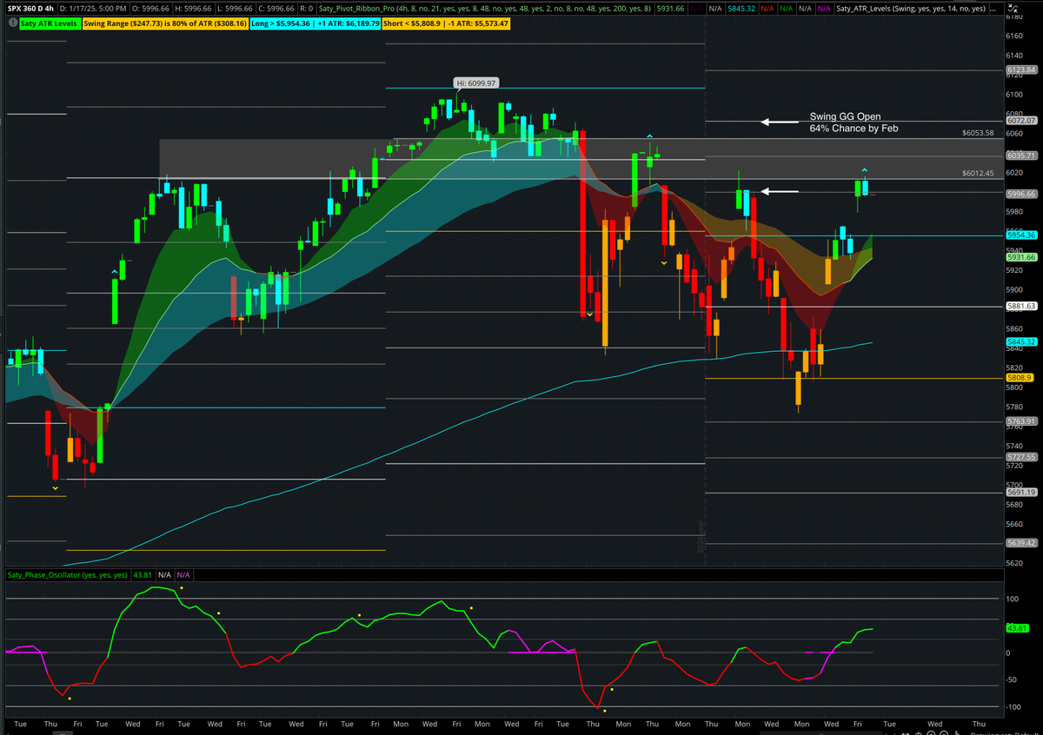Image resolution: width=1043 pixels, height=735 pixels.
Task: Click the 6123.84 price axis tag
Action: 1021,70
